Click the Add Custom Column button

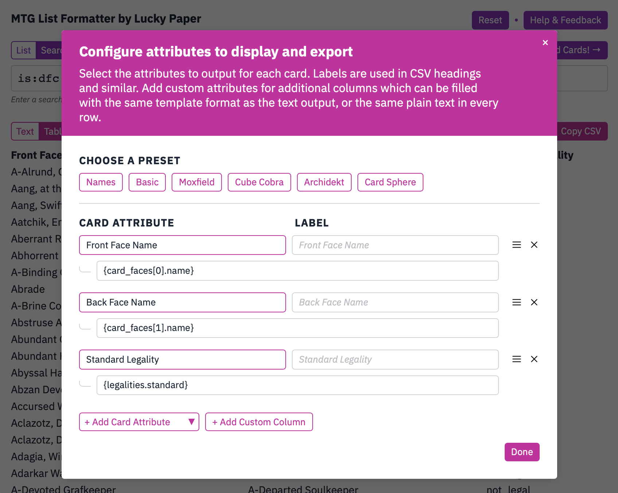pyautogui.click(x=259, y=422)
